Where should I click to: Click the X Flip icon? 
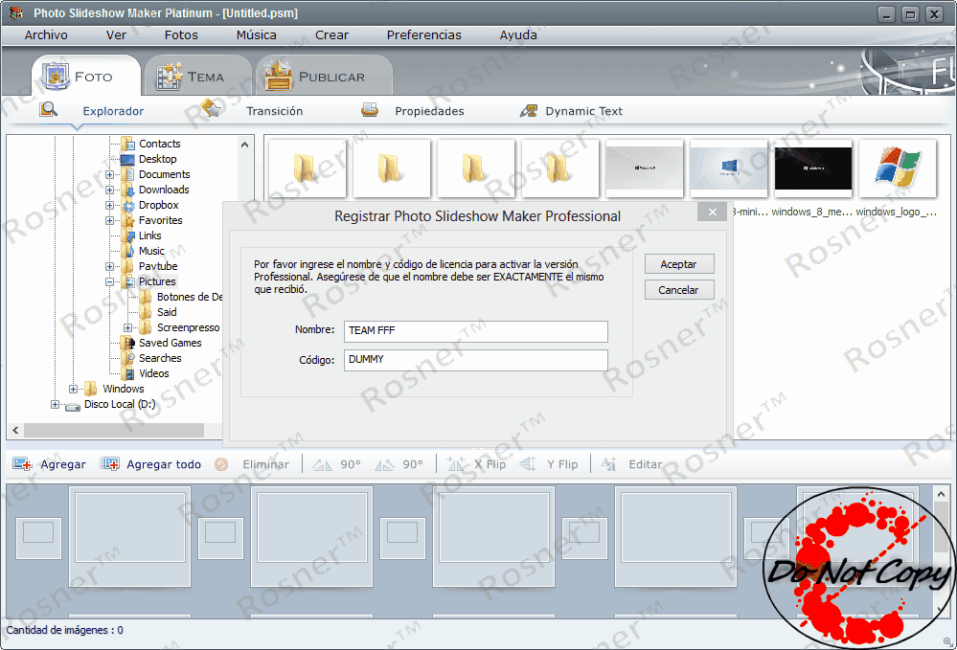tap(457, 464)
